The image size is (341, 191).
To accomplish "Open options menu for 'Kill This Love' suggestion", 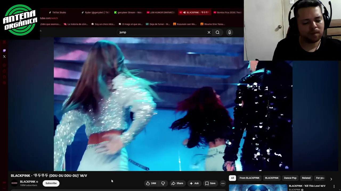I will coord(334,186).
